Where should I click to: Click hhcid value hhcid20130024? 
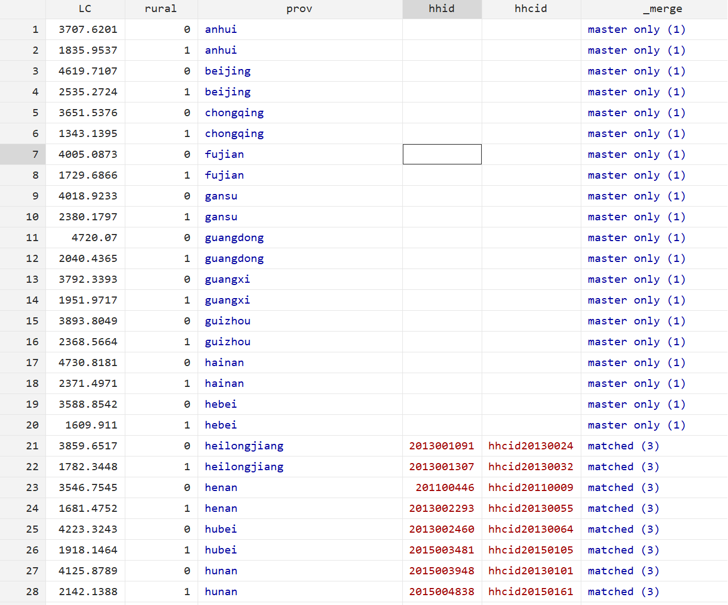click(531, 446)
